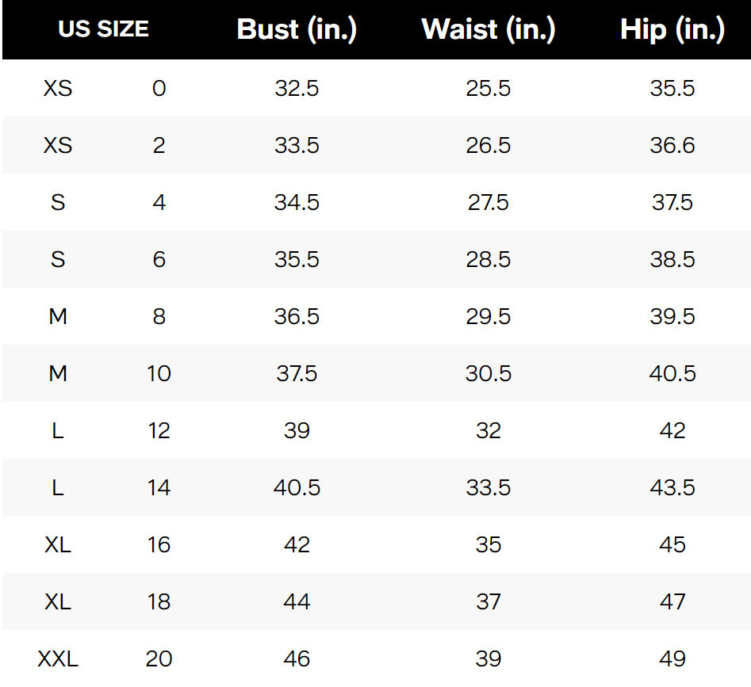Screen dimensions: 751x687
Task: Click the US SIZE column header
Action: [x=103, y=29]
